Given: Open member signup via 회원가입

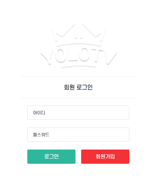Looking at the screenshot, I should point(105,157).
